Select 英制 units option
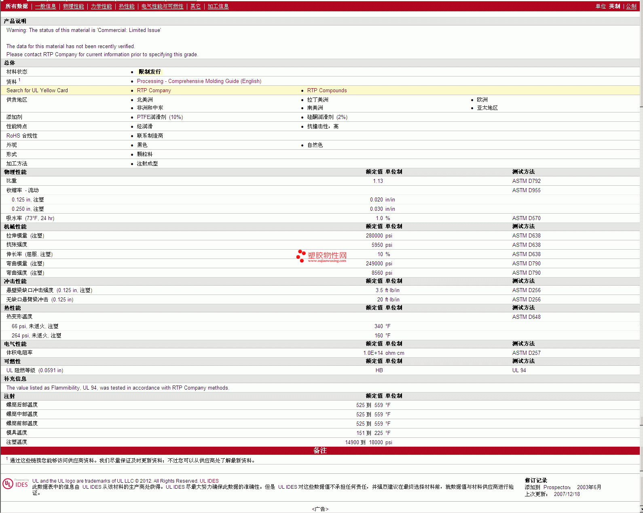Screen dimensions: 643x513 point(614,6)
